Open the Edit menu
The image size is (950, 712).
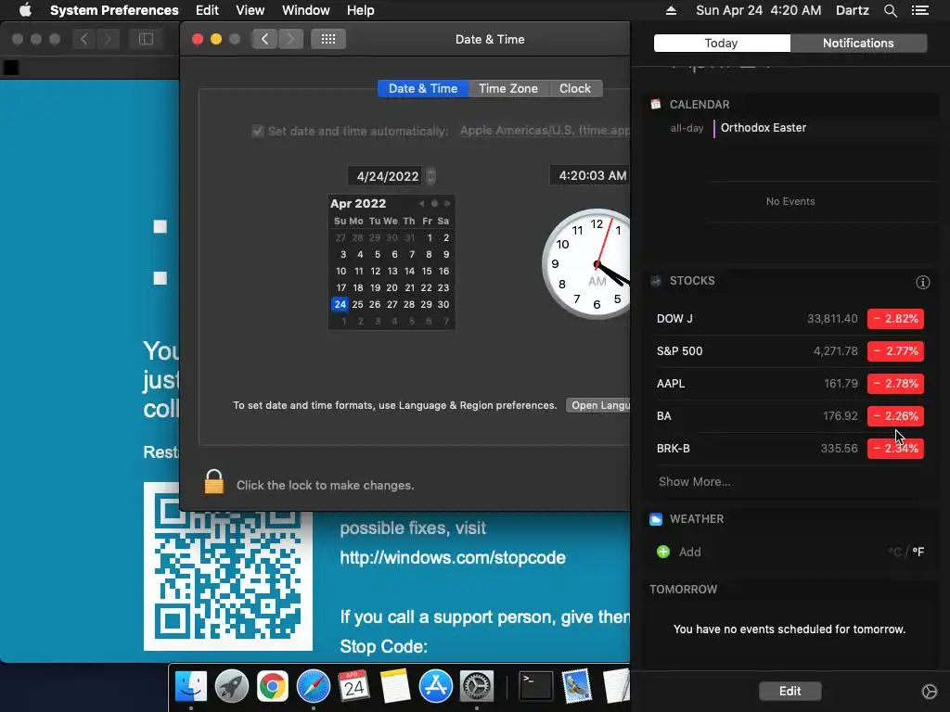pyautogui.click(x=207, y=10)
